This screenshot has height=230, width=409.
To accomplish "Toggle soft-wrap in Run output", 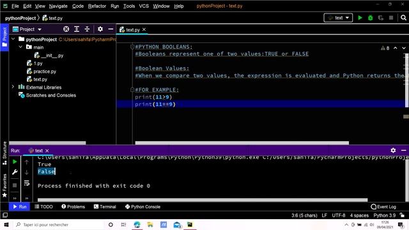I will [27, 183].
